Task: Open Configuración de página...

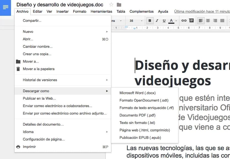Action: click(x=63, y=139)
